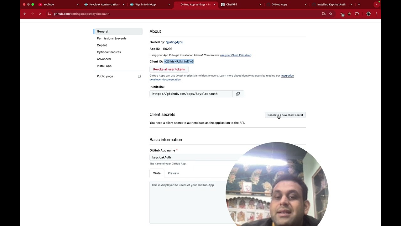Select the General sidebar item
The width and height of the screenshot is (401, 226).
[118, 31]
